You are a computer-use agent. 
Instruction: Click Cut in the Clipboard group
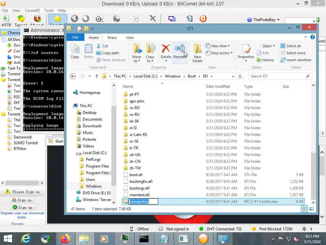[x=102, y=46]
